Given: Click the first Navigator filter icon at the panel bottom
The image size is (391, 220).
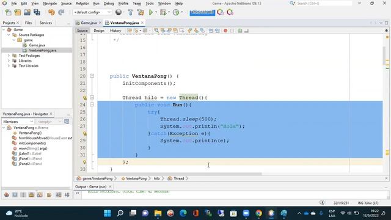Looking at the screenshot, I should (7, 195).
